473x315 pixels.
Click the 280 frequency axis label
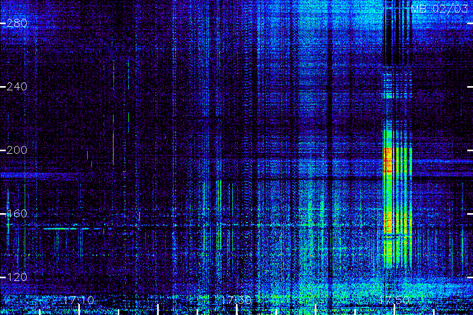coord(17,23)
